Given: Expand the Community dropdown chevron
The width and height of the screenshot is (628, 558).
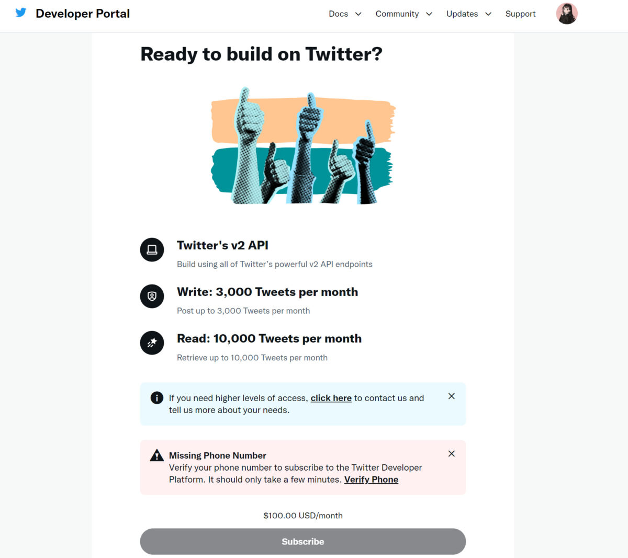Looking at the screenshot, I should pos(429,14).
